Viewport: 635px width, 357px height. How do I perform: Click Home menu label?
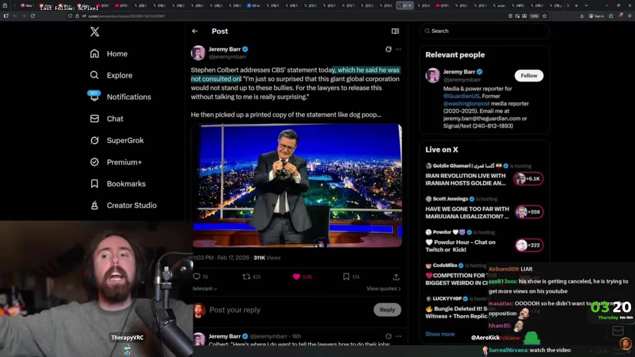[117, 54]
